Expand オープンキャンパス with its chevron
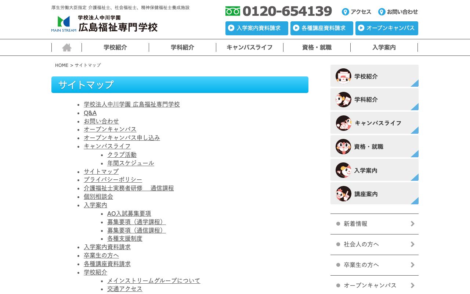Screen dimensions: 470x294 (412, 285)
